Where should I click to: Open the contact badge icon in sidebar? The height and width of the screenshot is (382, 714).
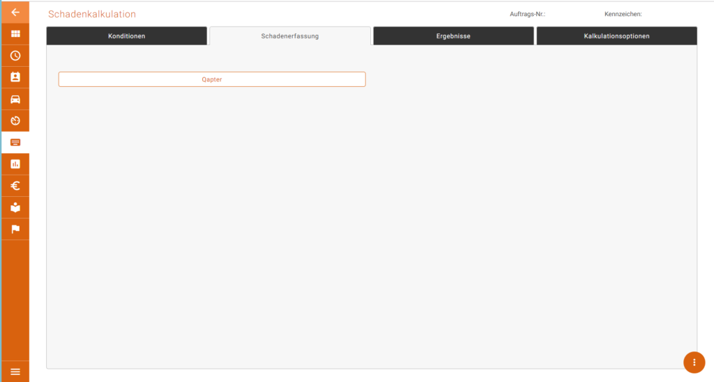pos(15,77)
